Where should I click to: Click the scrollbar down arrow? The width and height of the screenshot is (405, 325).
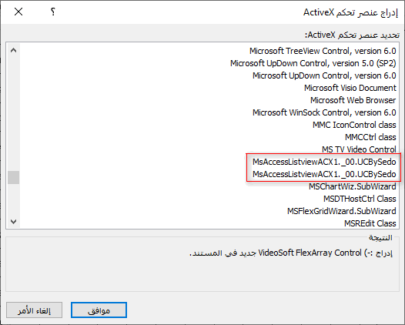pyautogui.click(x=13, y=221)
